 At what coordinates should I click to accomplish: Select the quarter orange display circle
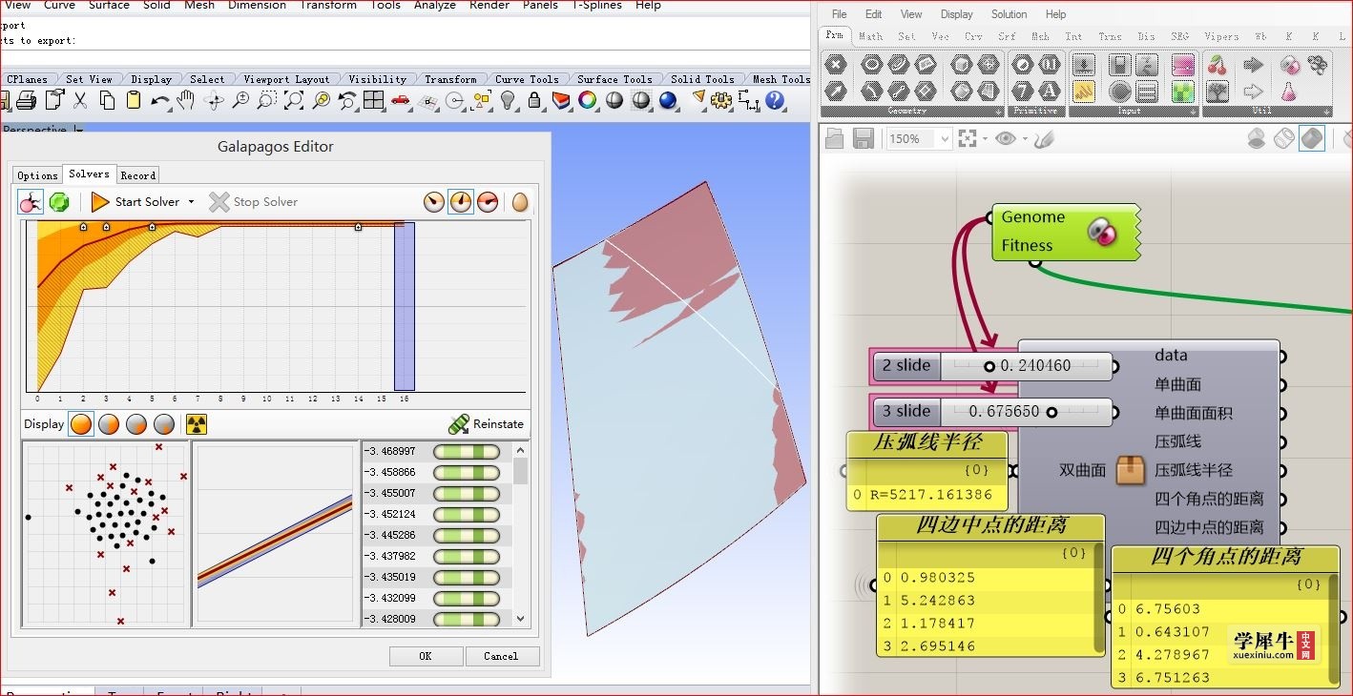(x=165, y=424)
